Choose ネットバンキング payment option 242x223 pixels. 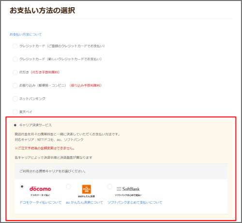(x=15, y=98)
